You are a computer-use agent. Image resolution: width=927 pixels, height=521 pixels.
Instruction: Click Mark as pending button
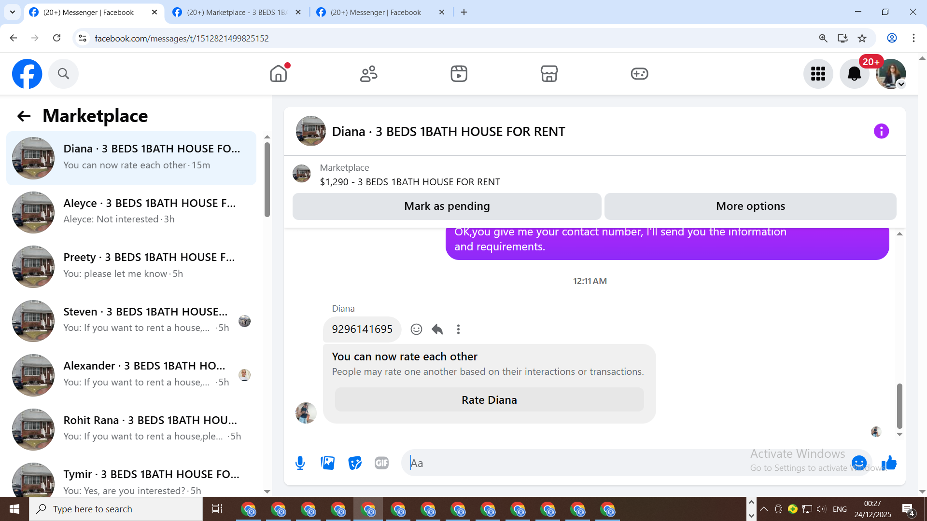[x=447, y=206]
